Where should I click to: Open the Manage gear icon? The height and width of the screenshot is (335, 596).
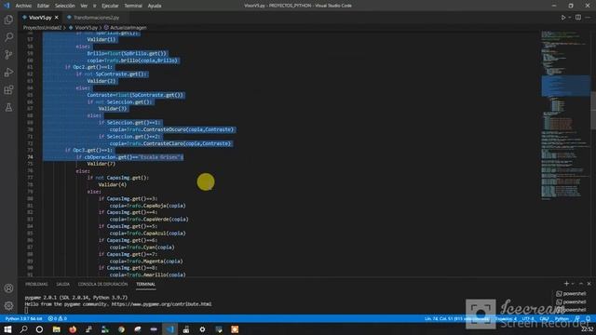pos(8,305)
